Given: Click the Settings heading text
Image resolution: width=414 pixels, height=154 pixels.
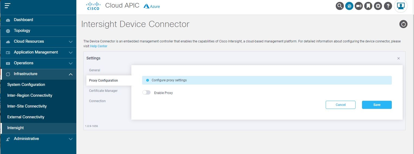Looking at the screenshot, I should 93,58.
